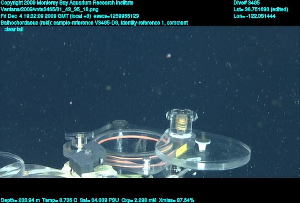Select the esecs=1259955129 value
300x203 pixels.
116,16
